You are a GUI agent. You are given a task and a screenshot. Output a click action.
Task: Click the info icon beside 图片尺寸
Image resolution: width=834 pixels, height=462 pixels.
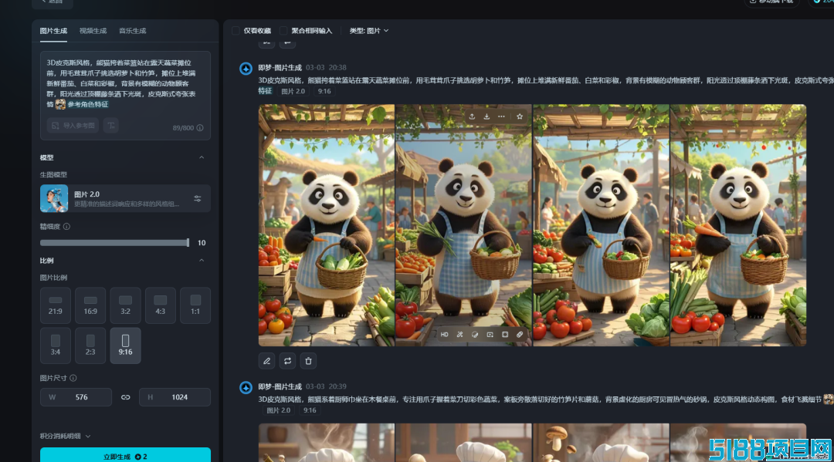point(73,378)
